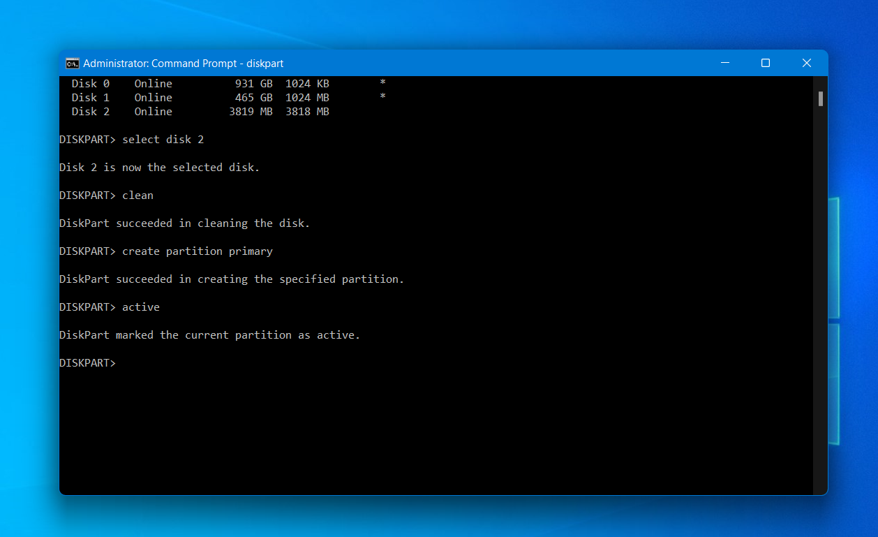Close the Administrator Command Prompt window
Viewport: 878px width, 537px height.
[807, 63]
